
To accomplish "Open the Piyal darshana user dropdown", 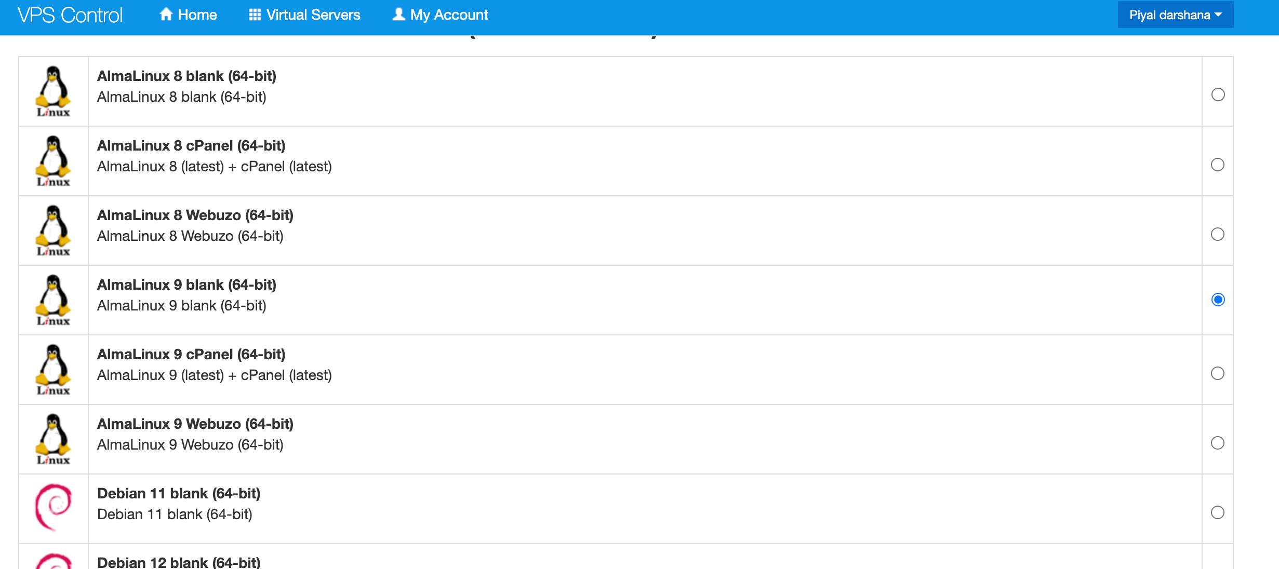I will pos(1175,15).
